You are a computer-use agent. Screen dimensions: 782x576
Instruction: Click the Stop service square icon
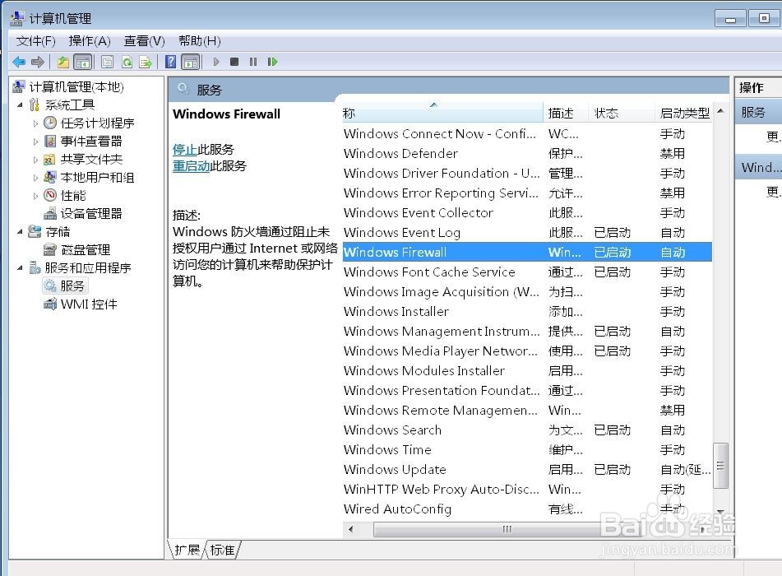[234, 62]
